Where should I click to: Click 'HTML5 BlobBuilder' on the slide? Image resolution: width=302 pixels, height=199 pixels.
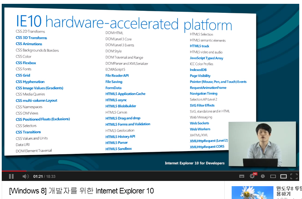[121, 106]
